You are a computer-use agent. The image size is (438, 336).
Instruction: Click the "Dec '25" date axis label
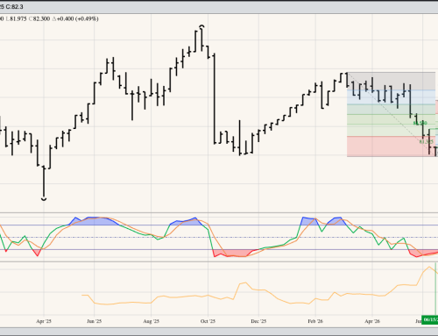click(258, 321)
